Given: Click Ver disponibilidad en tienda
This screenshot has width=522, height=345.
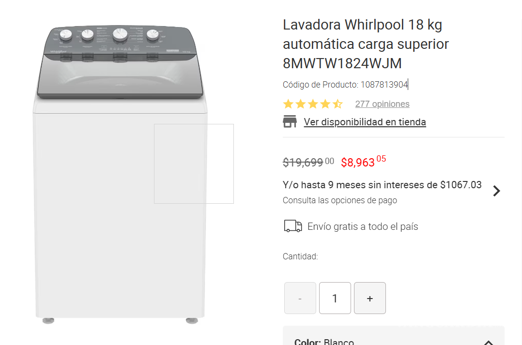Looking at the screenshot, I should 365,121.
